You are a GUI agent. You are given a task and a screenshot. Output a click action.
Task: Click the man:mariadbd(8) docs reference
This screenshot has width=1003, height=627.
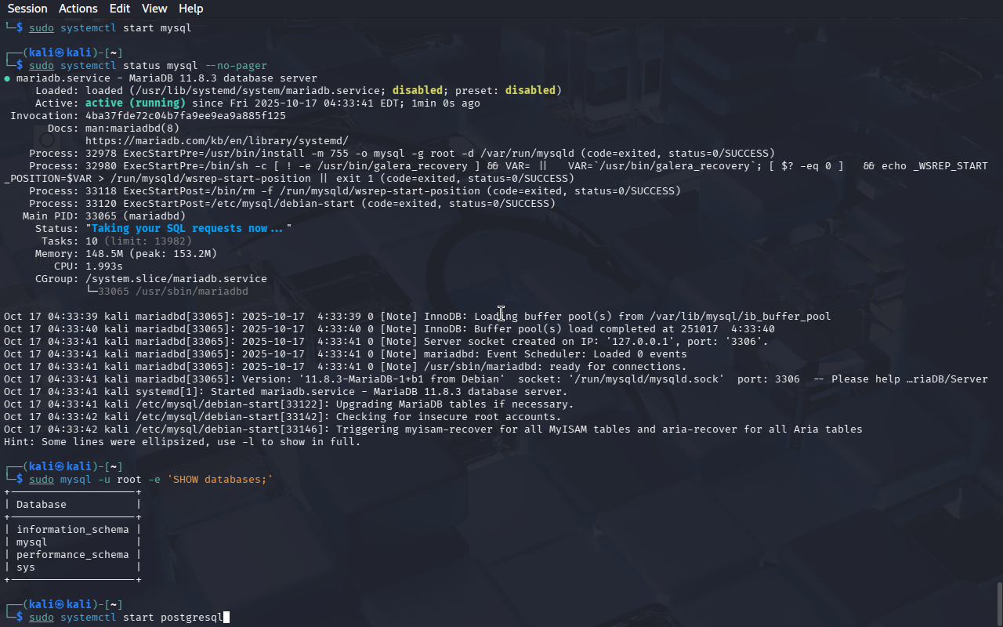tap(132, 129)
